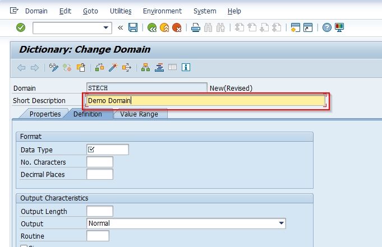The image size is (382, 247).
Task: Click the Print icon
Action: pos(195,27)
